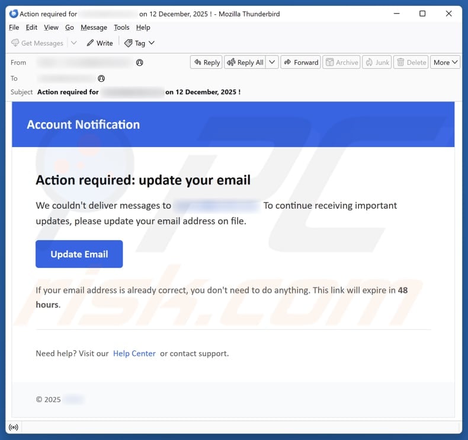Open the Help Center link
468x440 pixels.
pyautogui.click(x=134, y=353)
